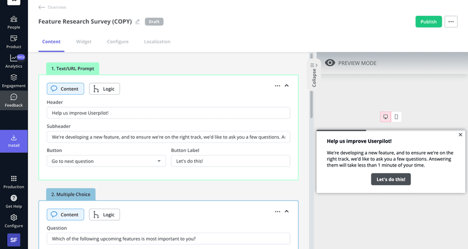Image resolution: width=468 pixels, height=249 pixels.
Task: Collapse the Multiple Choice block
Action: click(287, 212)
